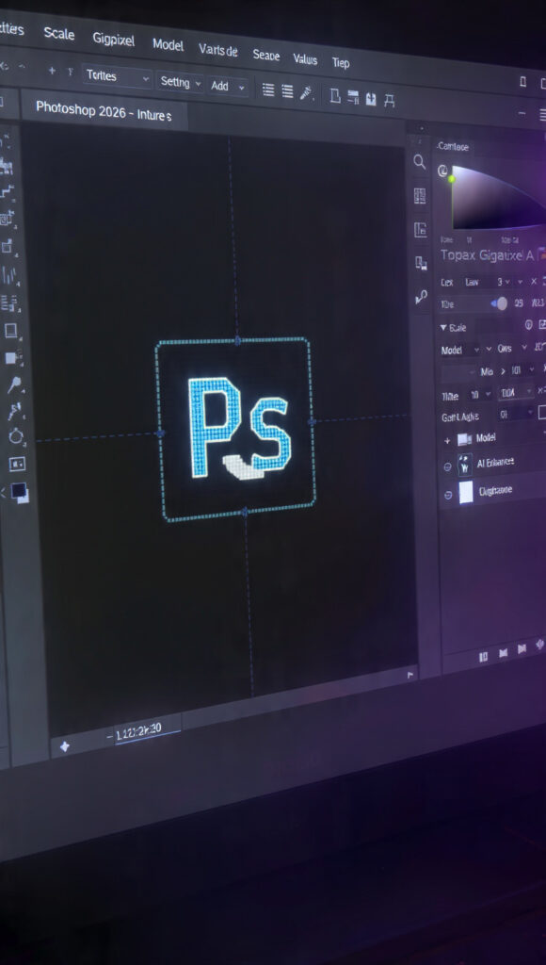Click the green handle on the color field

click(452, 178)
